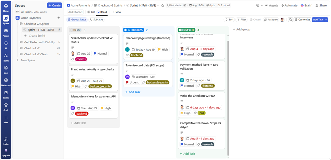Select the Board view tab

102,12
